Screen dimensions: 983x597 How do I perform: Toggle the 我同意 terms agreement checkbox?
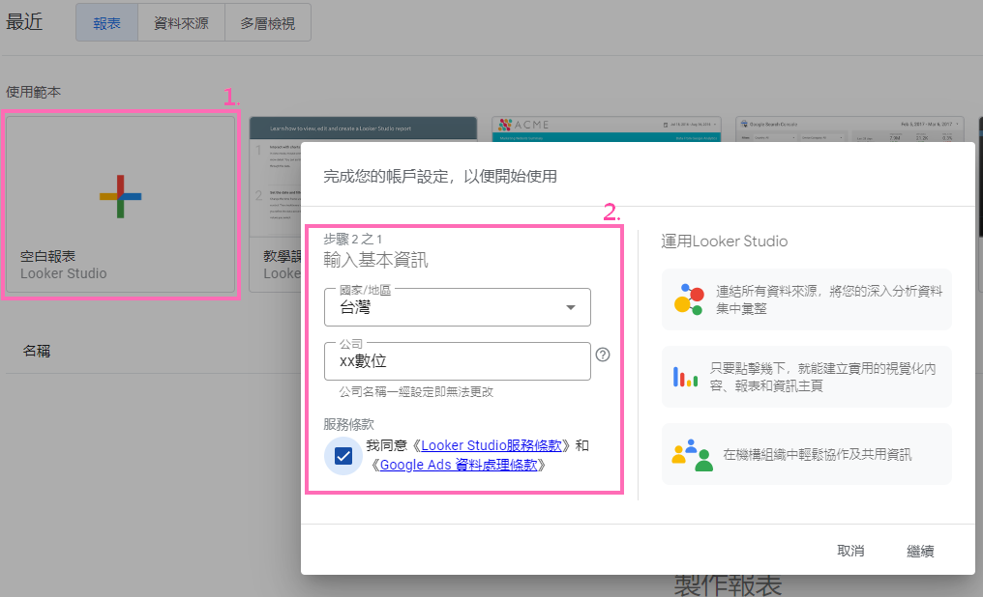coord(343,456)
